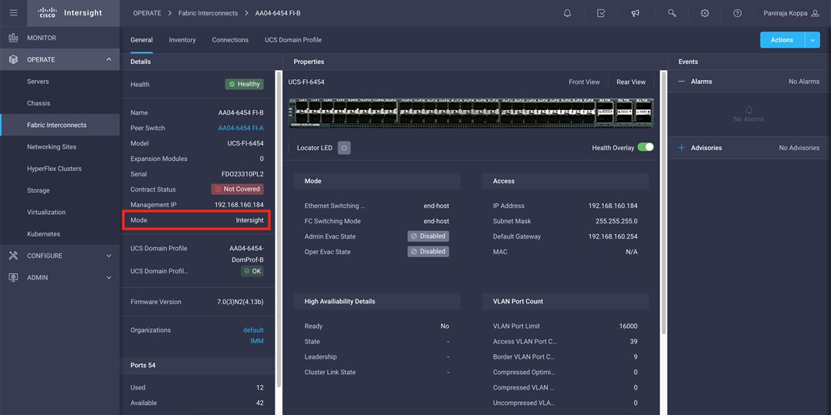Click the No Alarms status text
The height and width of the screenshot is (415, 831).
(x=804, y=82)
